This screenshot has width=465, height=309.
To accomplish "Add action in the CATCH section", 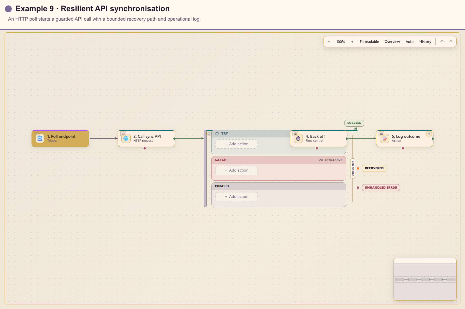I will tap(237, 170).
